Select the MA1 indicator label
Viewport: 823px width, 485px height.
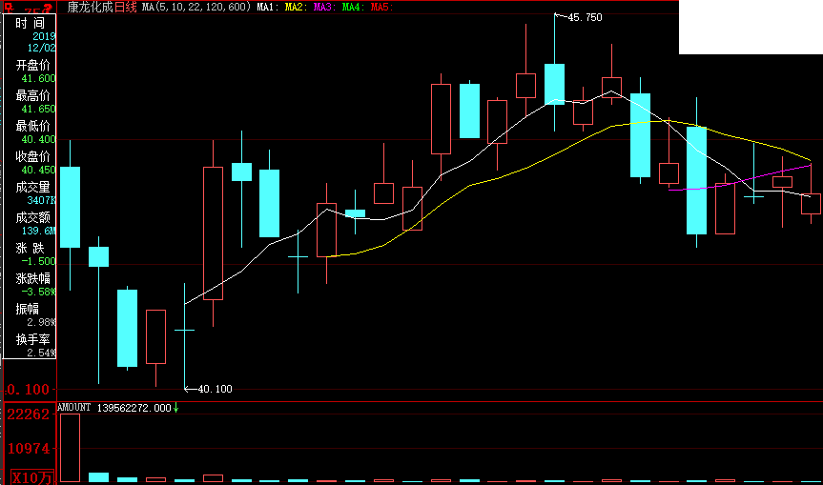tap(267, 8)
